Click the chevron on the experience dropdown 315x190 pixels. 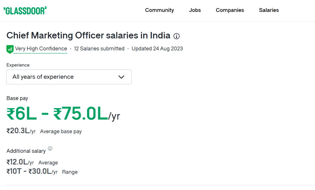pyautogui.click(x=121, y=77)
